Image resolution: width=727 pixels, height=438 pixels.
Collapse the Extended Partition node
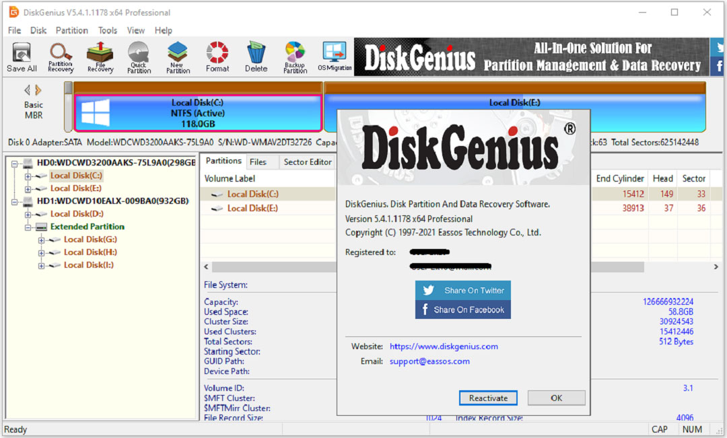pyautogui.click(x=28, y=227)
